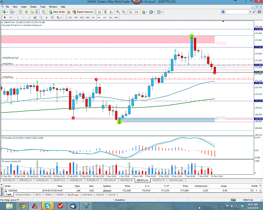Open the Signals terminal tab
Screen dimensions: 263x210
click(72, 194)
